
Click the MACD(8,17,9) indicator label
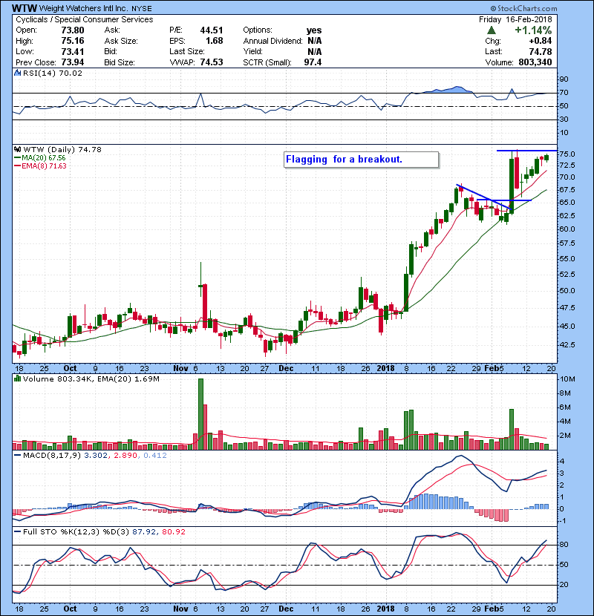click(x=52, y=456)
